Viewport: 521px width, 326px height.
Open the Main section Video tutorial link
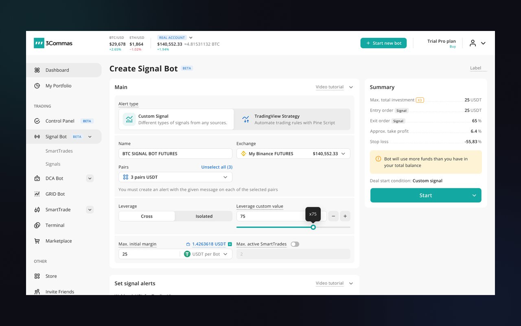(x=330, y=87)
